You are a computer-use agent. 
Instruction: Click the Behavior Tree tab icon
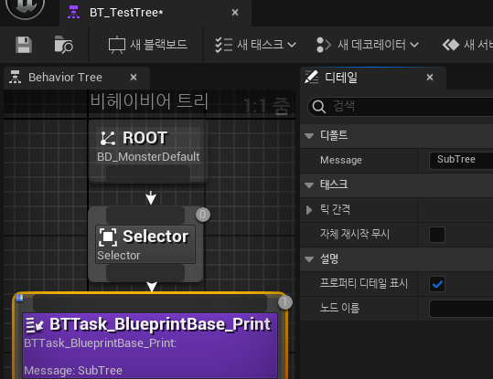coord(15,78)
